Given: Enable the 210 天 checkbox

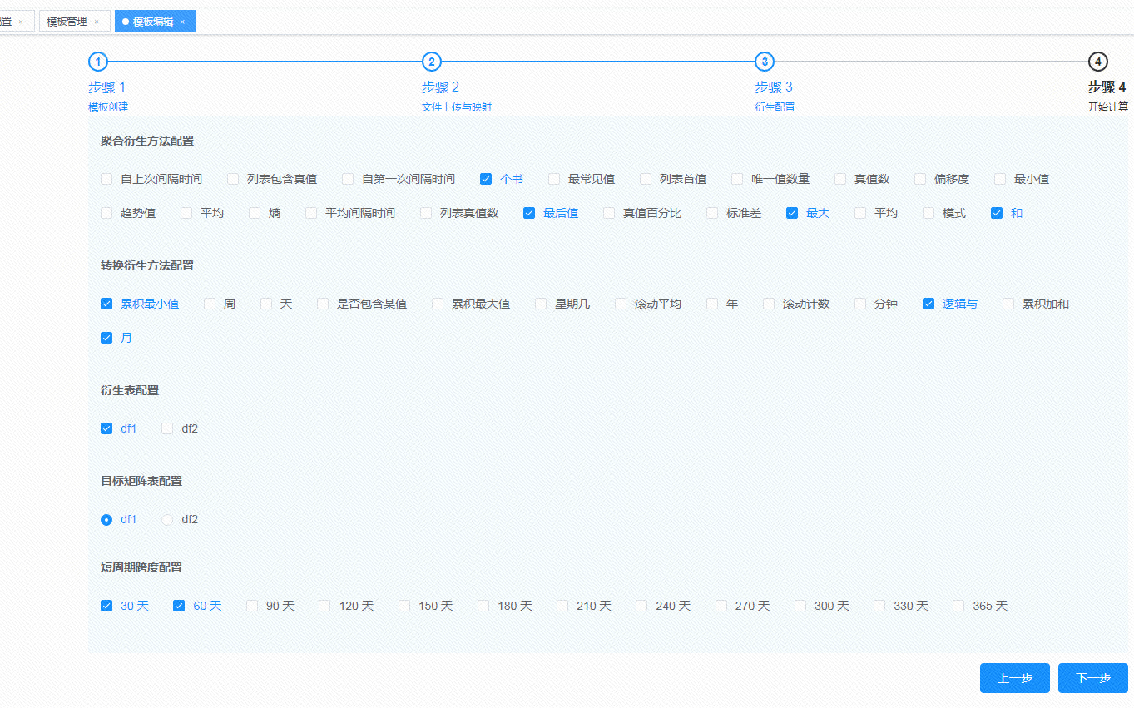Looking at the screenshot, I should coord(562,606).
